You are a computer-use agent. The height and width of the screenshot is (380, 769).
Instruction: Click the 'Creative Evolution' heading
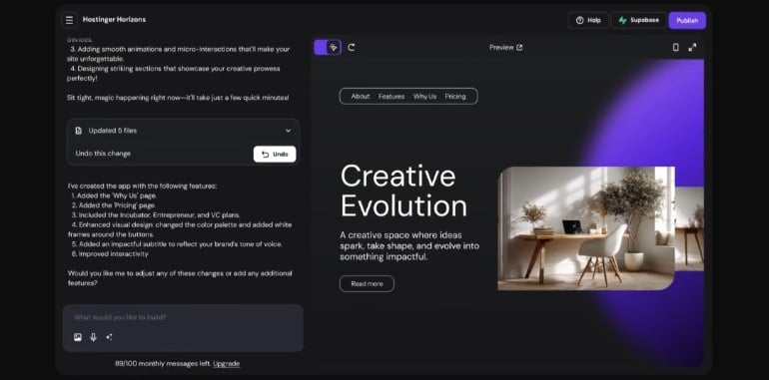pos(403,190)
